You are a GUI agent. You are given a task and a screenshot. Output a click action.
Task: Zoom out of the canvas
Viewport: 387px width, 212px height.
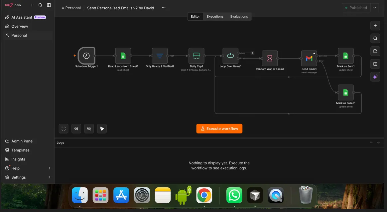(89, 129)
